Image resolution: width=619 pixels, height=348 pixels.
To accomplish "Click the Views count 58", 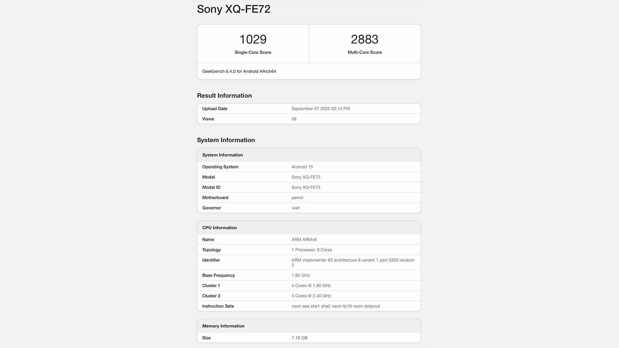I will [294, 119].
